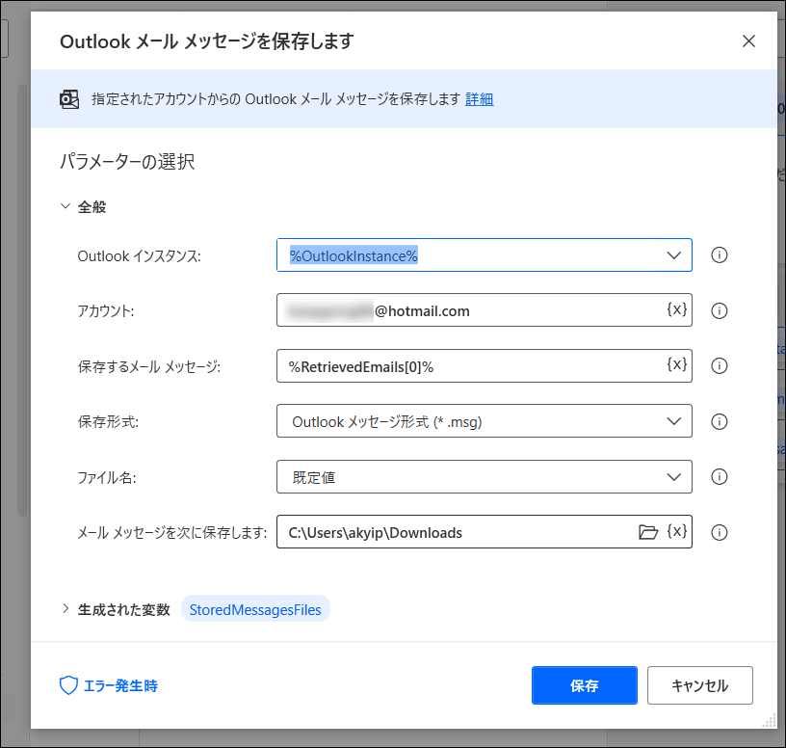Click the パラメーターの選択 heading
Screen dimensions: 786x748
coord(127,162)
